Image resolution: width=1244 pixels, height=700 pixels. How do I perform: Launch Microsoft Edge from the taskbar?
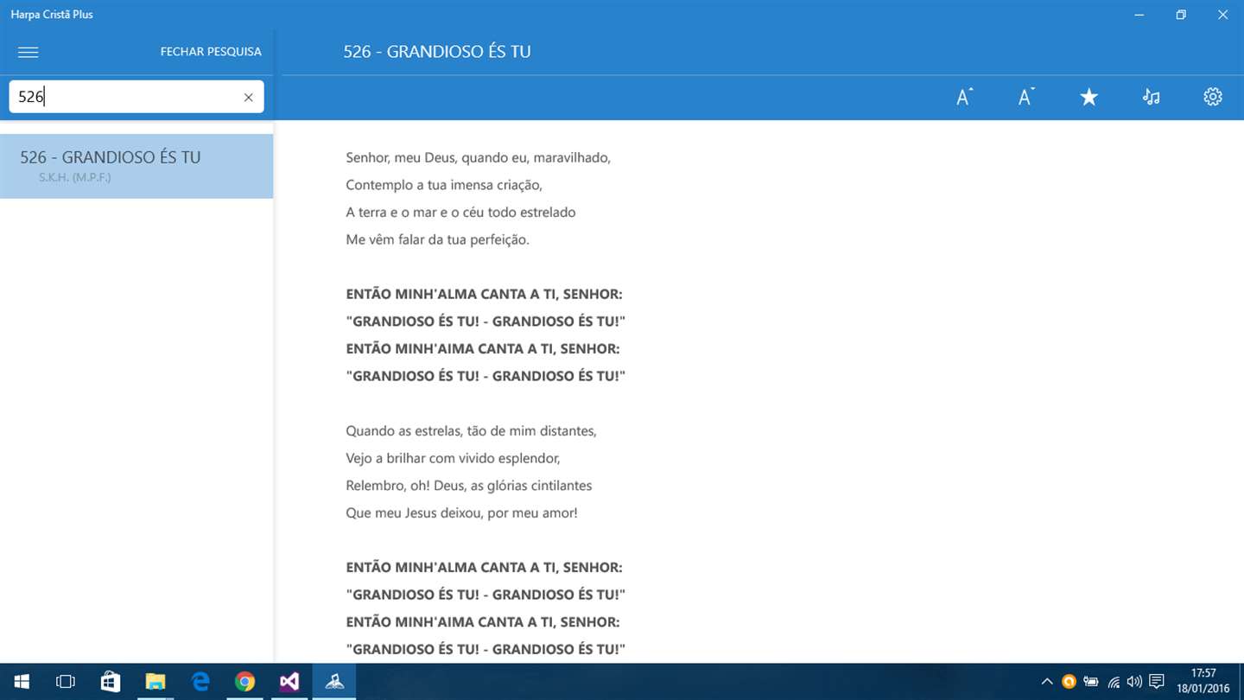200,682
